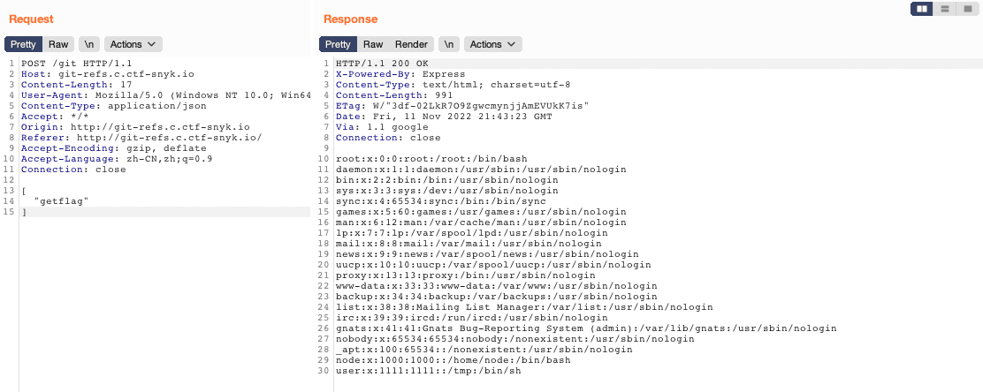Switch to side-by-side layout view icon

[921, 9]
